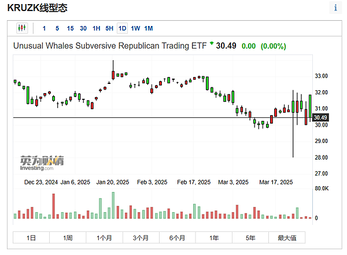Click the 'Jan 6, 2025' date label
The height and width of the screenshot is (255, 347).
75,182
